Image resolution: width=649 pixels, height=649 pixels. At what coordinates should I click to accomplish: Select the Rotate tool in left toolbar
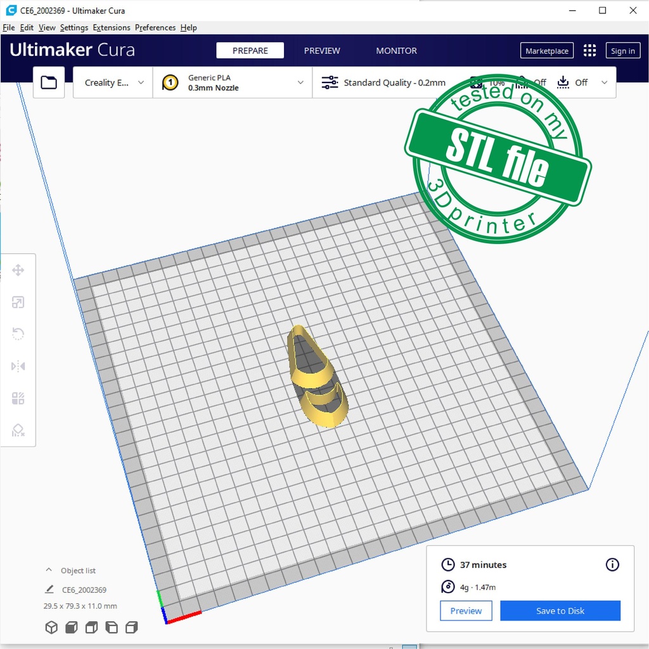coord(18,334)
